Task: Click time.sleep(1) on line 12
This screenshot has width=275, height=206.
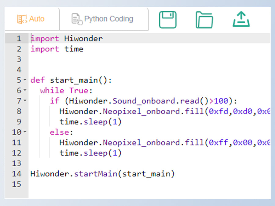Action: (90, 153)
